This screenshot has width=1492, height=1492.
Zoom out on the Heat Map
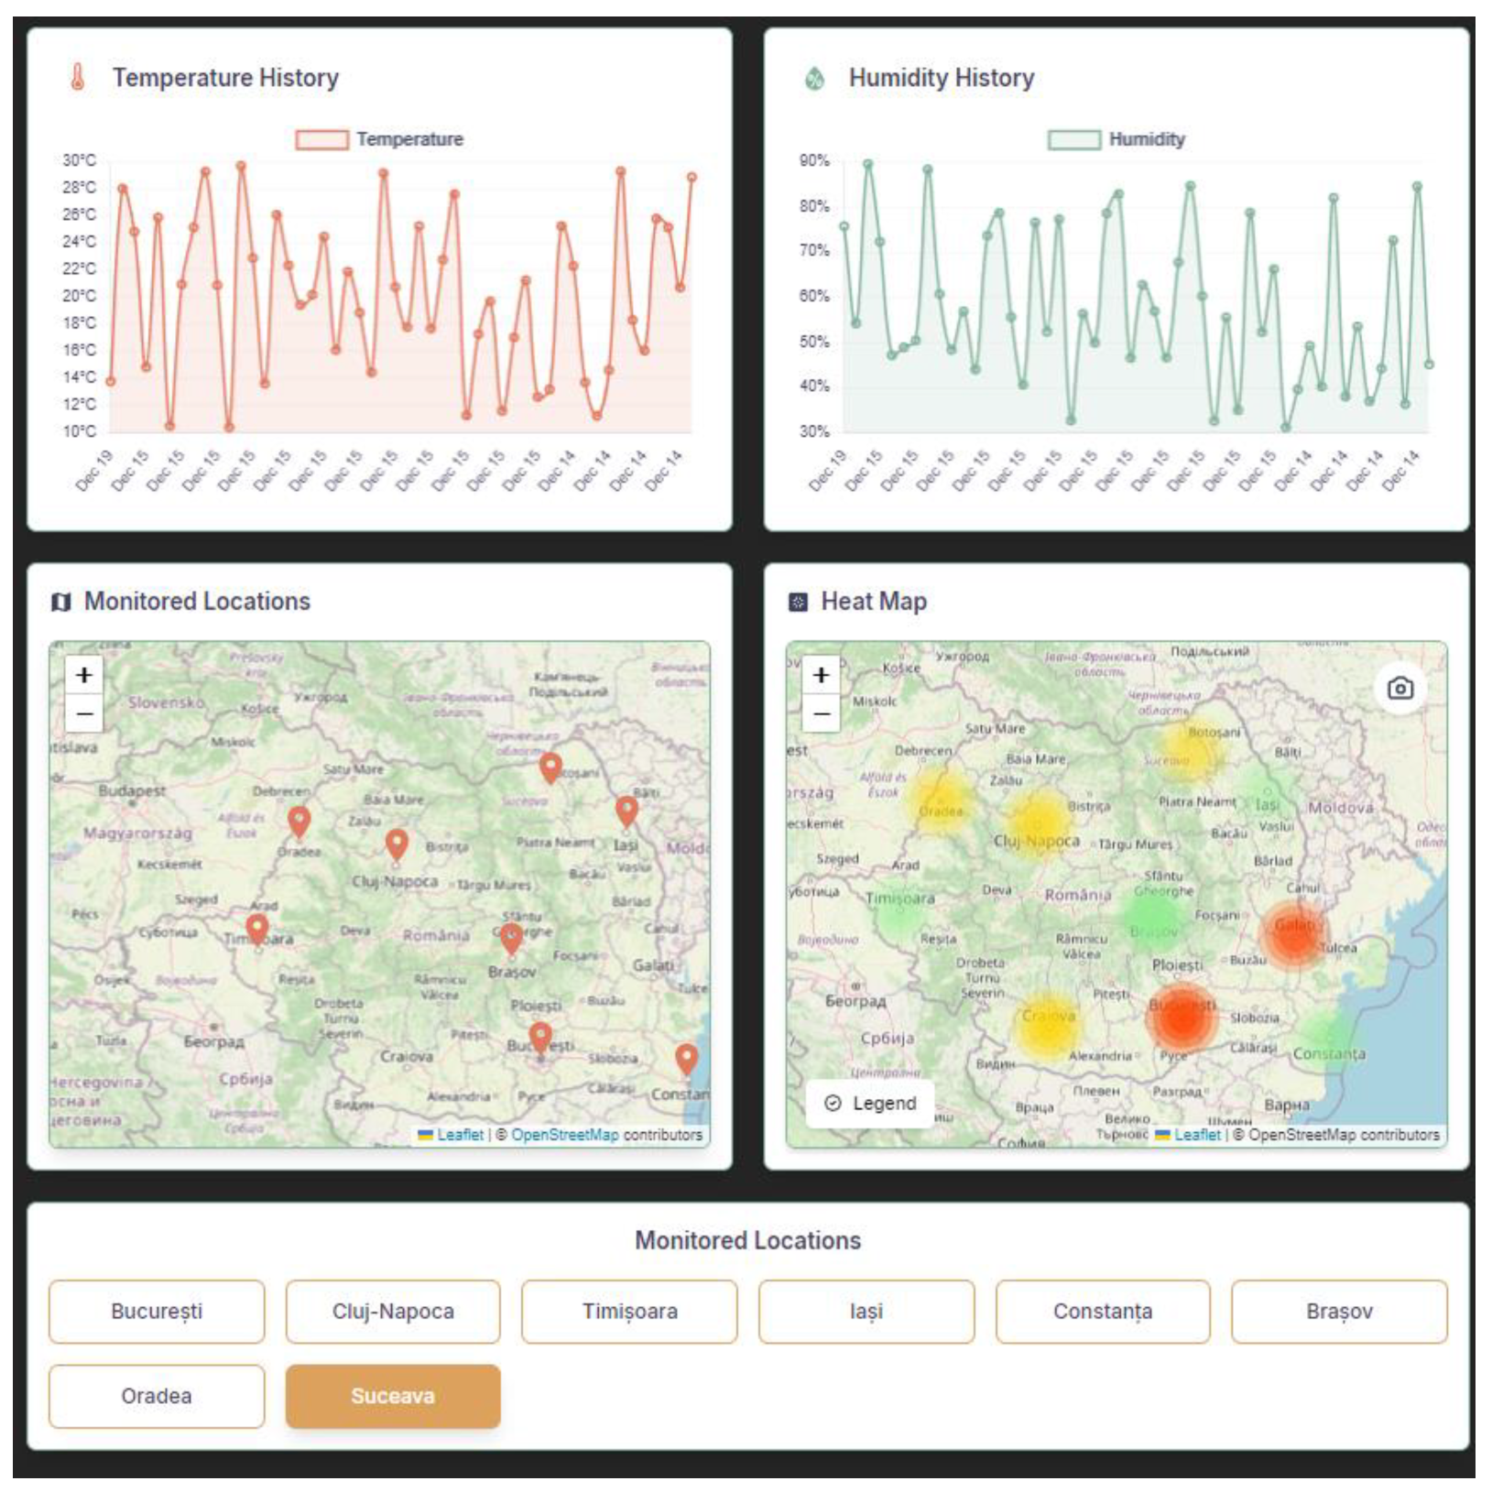tap(821, 713)
